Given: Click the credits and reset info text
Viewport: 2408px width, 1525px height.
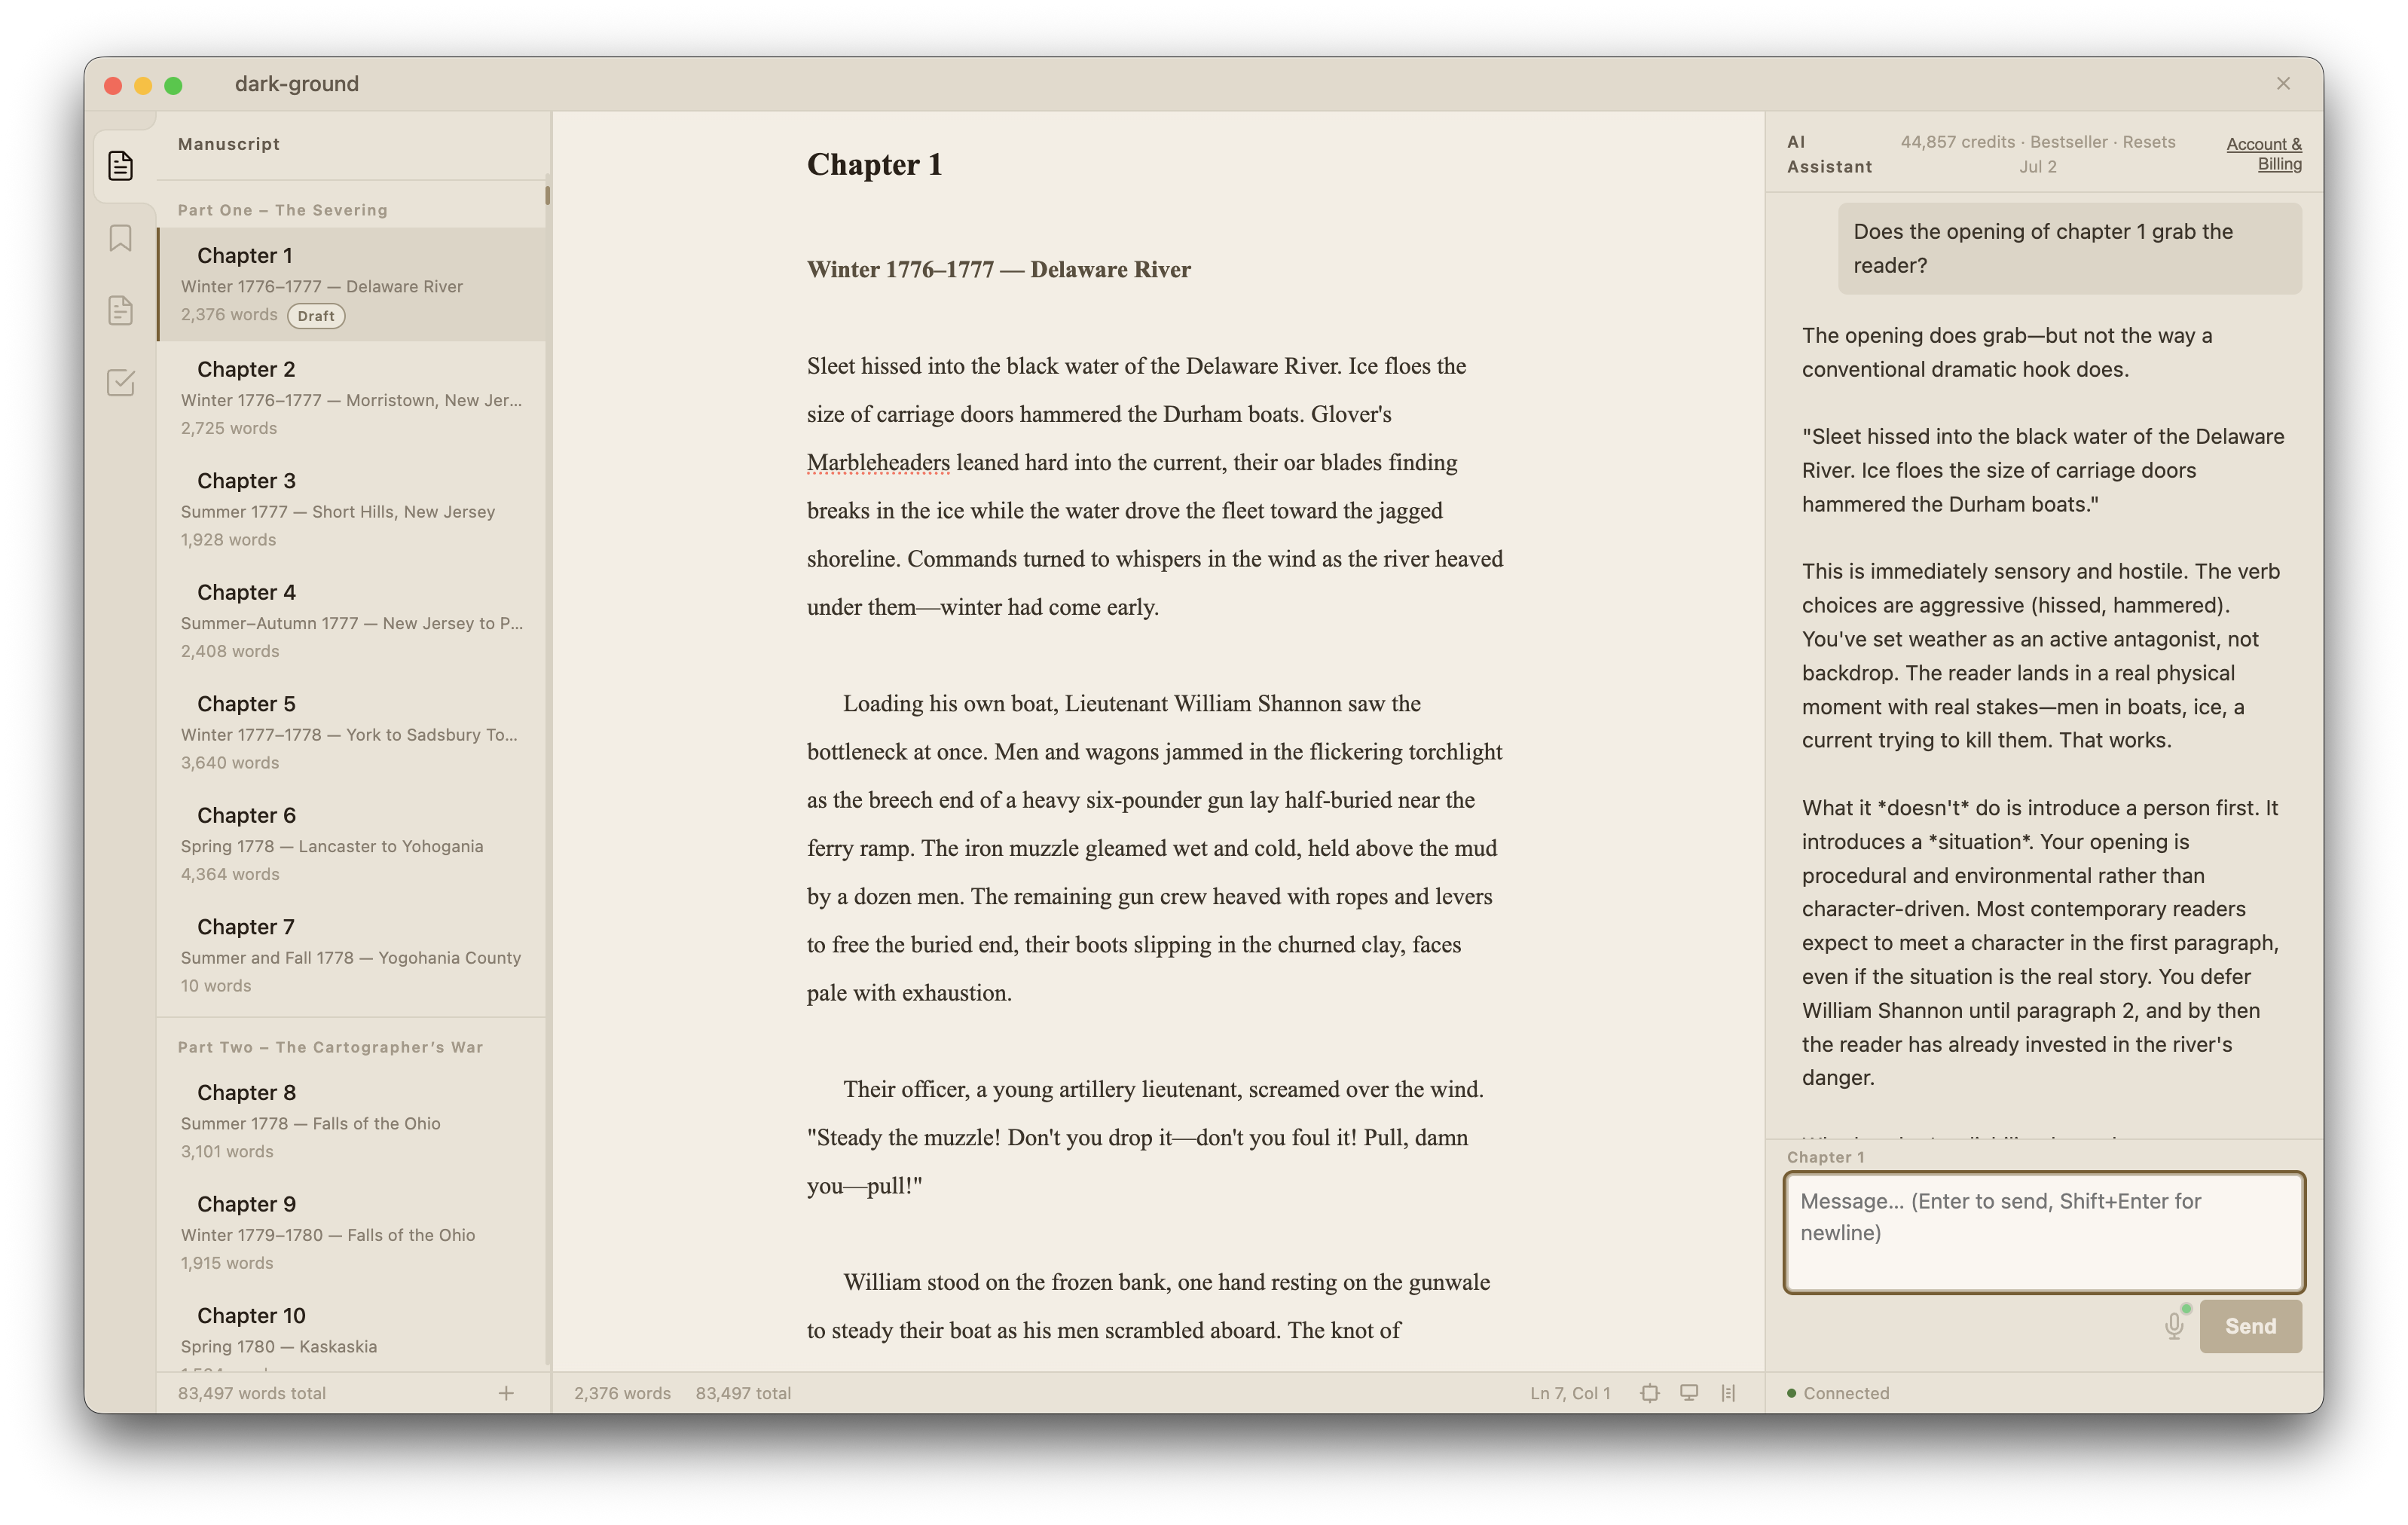Looking at the screenshot, I should [x=2038, y=154].
